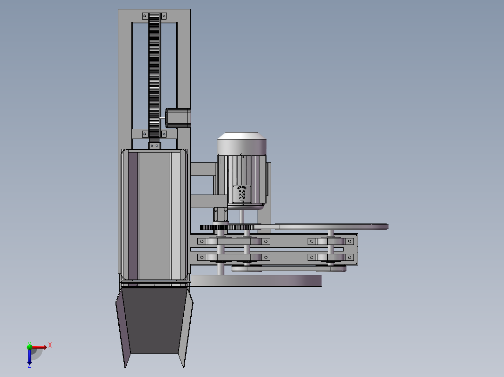
Task: Select the upper-right pillow block bearing
Action: pos(331,241)
